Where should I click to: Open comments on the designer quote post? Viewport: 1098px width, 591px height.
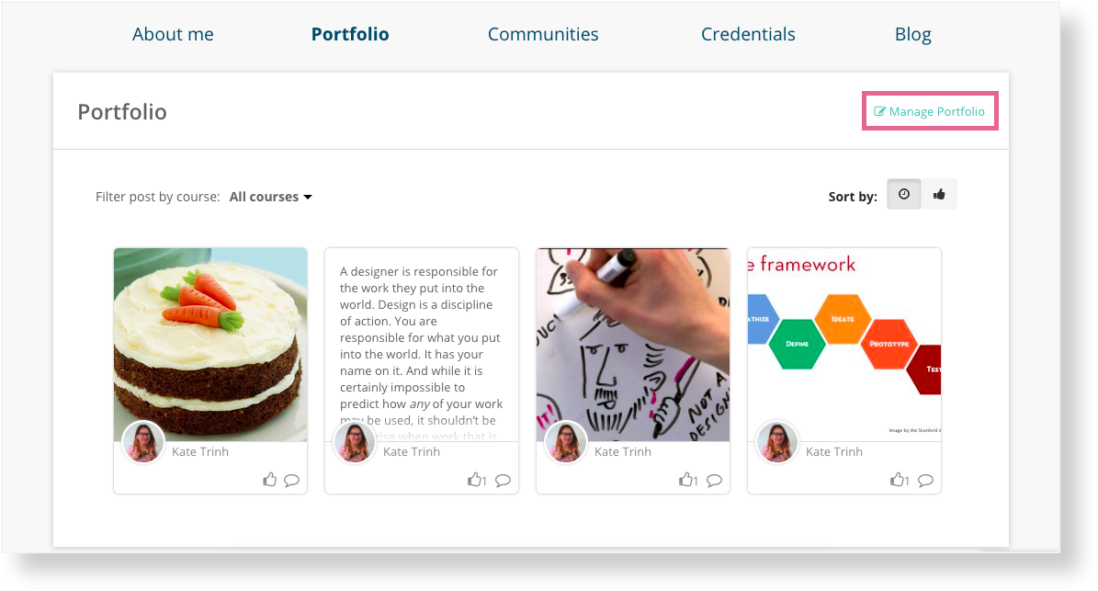coord(503,481)
